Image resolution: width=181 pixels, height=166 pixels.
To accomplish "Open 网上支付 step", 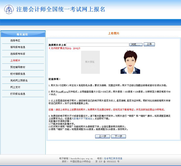I will [x=15, y=87].
